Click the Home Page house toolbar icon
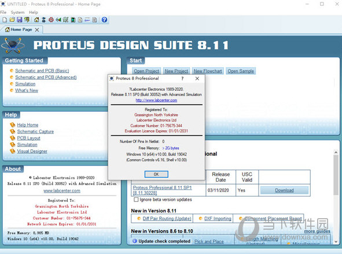 [x=36, y=20]
